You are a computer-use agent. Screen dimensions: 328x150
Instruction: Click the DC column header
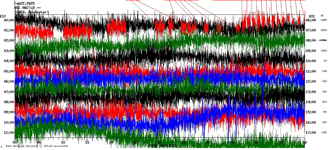click(322, 16)
